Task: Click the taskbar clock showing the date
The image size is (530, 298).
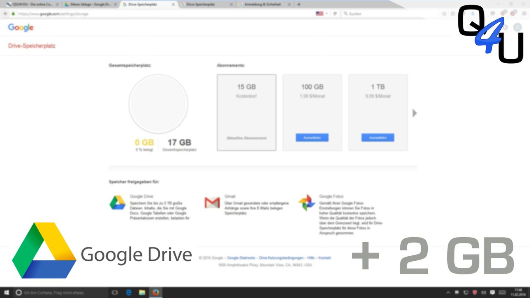Action: coord(518,293)
